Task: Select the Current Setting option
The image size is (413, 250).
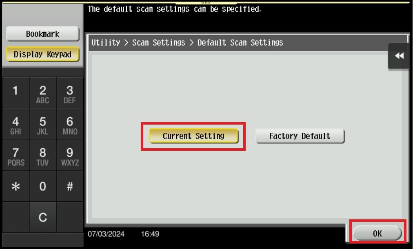Action: 193,136
